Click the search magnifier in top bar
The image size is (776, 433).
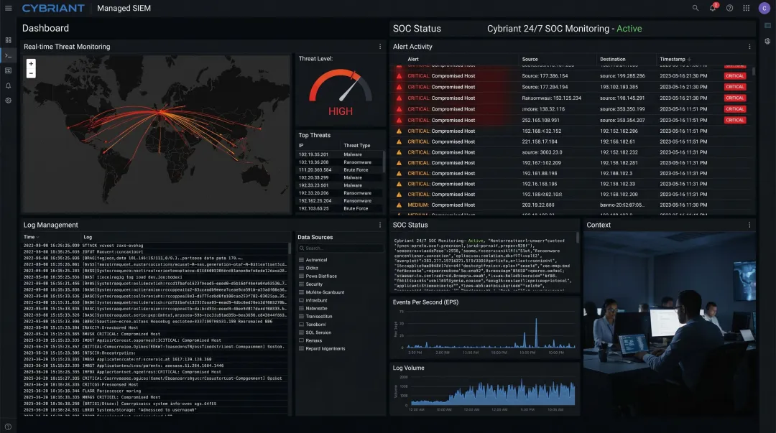(x=696, y=8)
